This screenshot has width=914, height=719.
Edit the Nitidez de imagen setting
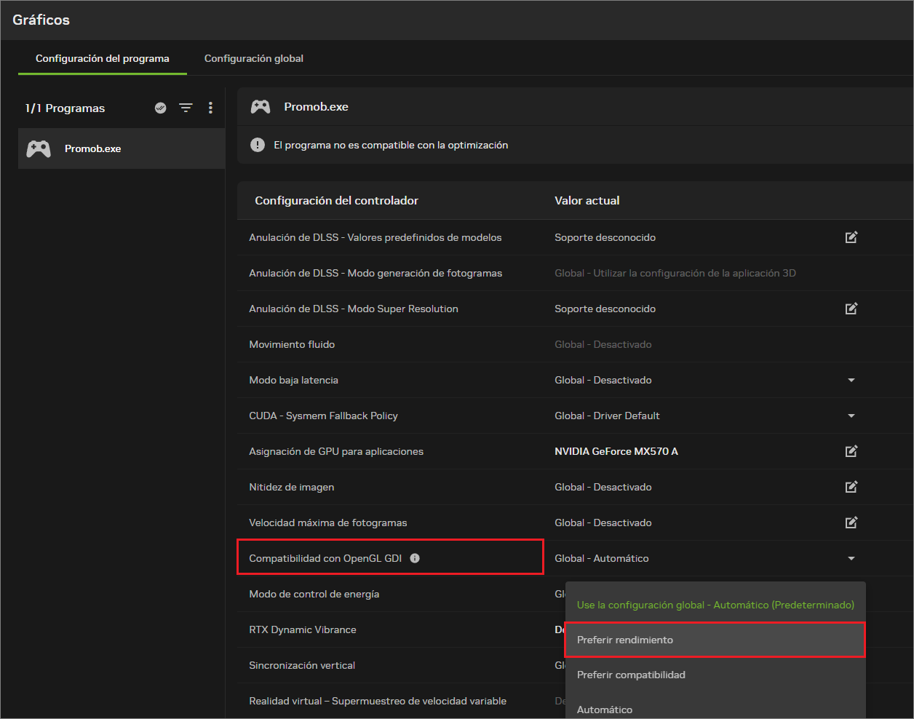(851, 487)
